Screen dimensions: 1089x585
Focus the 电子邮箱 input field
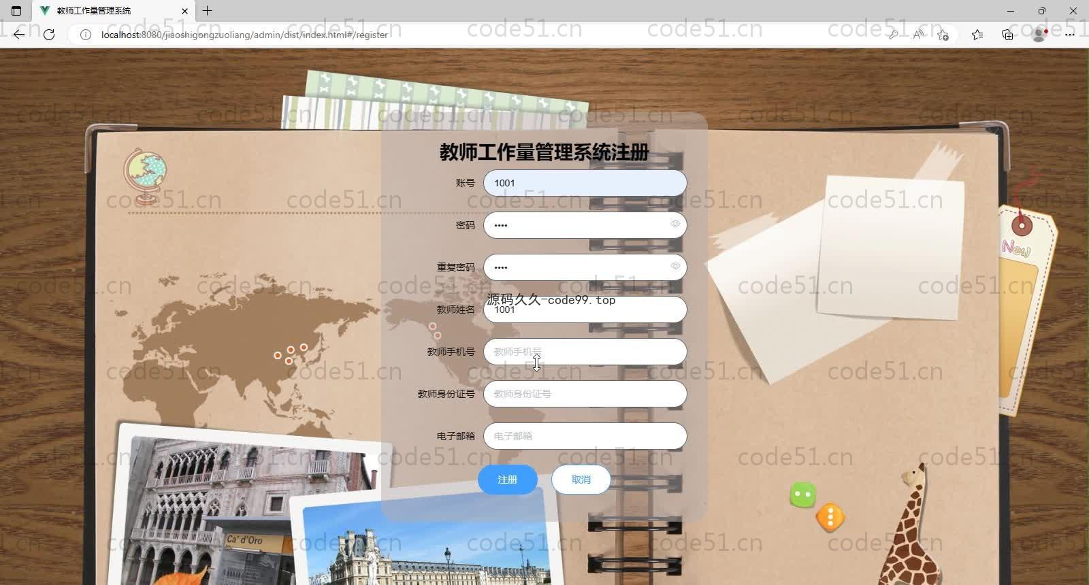click(585, 436)
